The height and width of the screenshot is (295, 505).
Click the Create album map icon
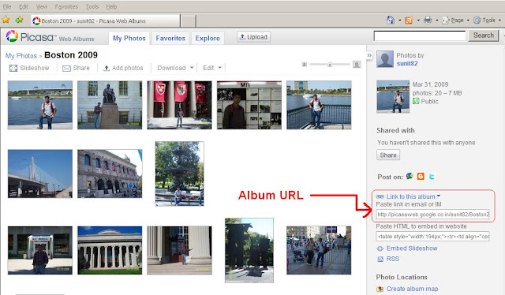(380, 289)
